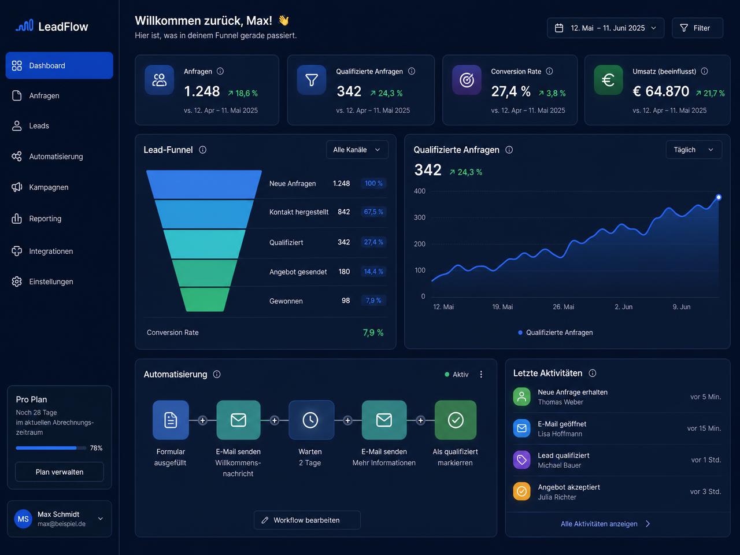Expand the Max Schmidt account menu
Viewport: 740px width, 555px height.
point(60,519)
